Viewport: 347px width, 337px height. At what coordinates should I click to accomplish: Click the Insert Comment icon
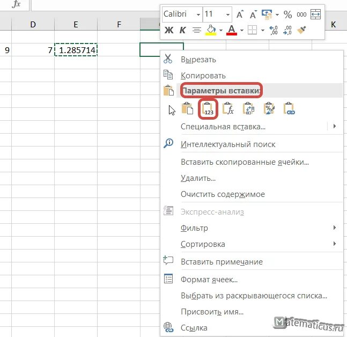tap(168, 260)
